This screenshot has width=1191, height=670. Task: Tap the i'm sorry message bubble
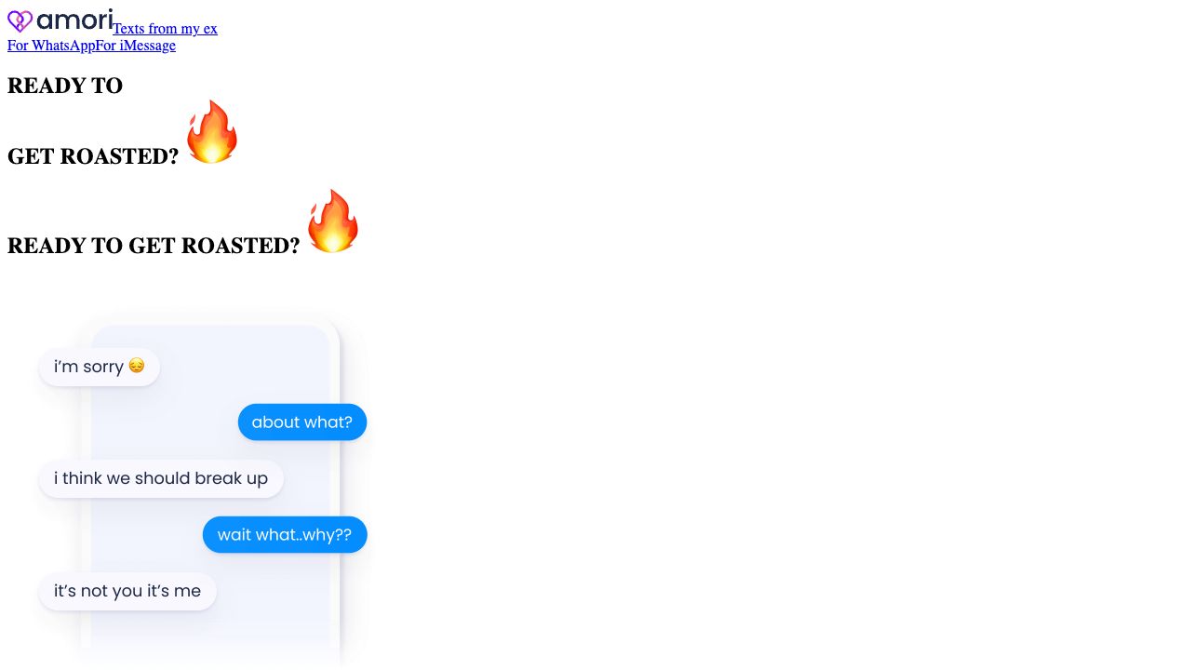point(100,367)
